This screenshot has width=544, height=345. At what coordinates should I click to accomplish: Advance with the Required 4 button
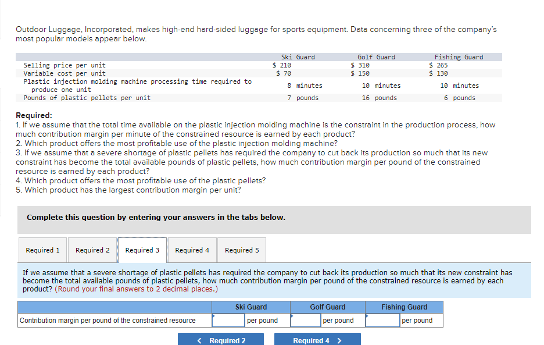click(x=317, y=340)
